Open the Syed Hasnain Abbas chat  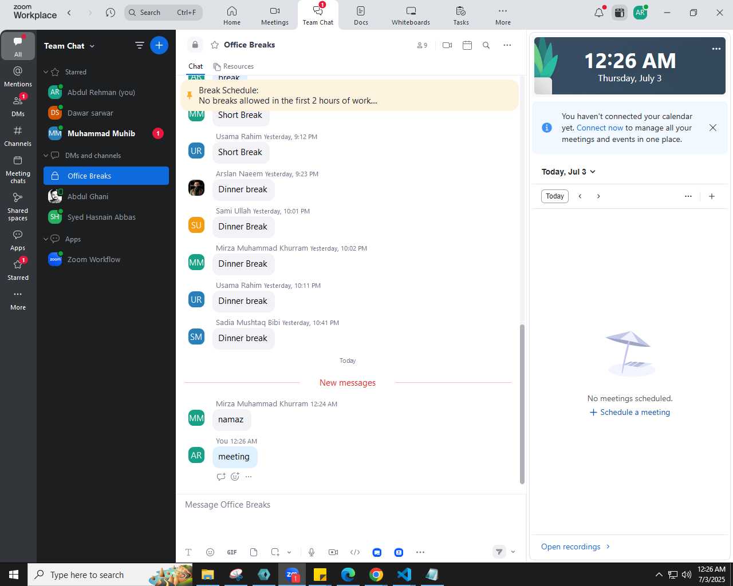(106, 217)
